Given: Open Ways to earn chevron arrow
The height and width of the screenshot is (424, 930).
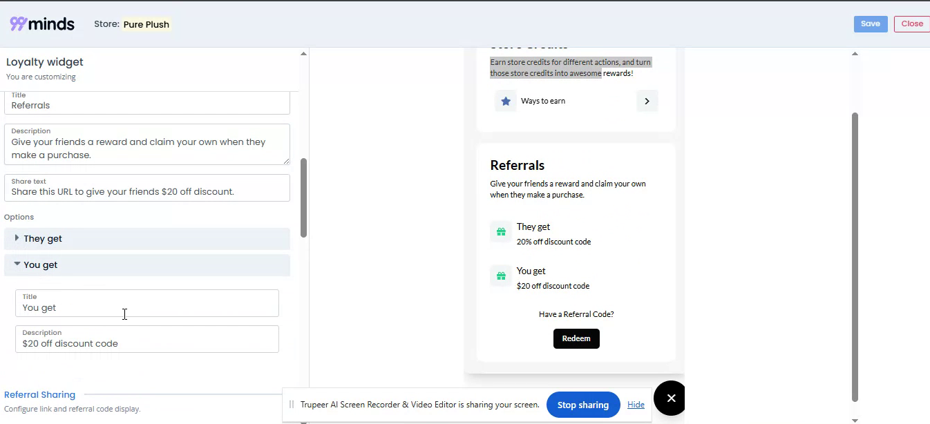Looking at the screenshot, I should point(647,101).
